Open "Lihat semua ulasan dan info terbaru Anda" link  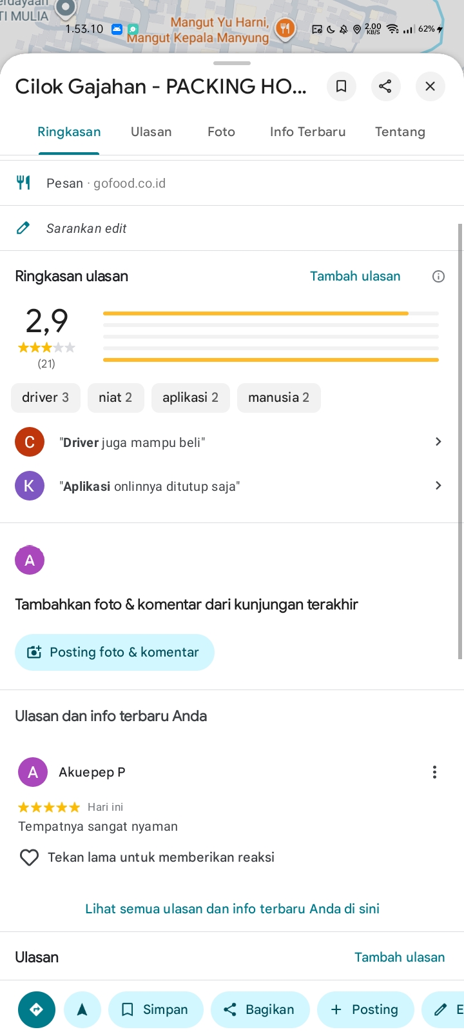[x=232, y=909]
